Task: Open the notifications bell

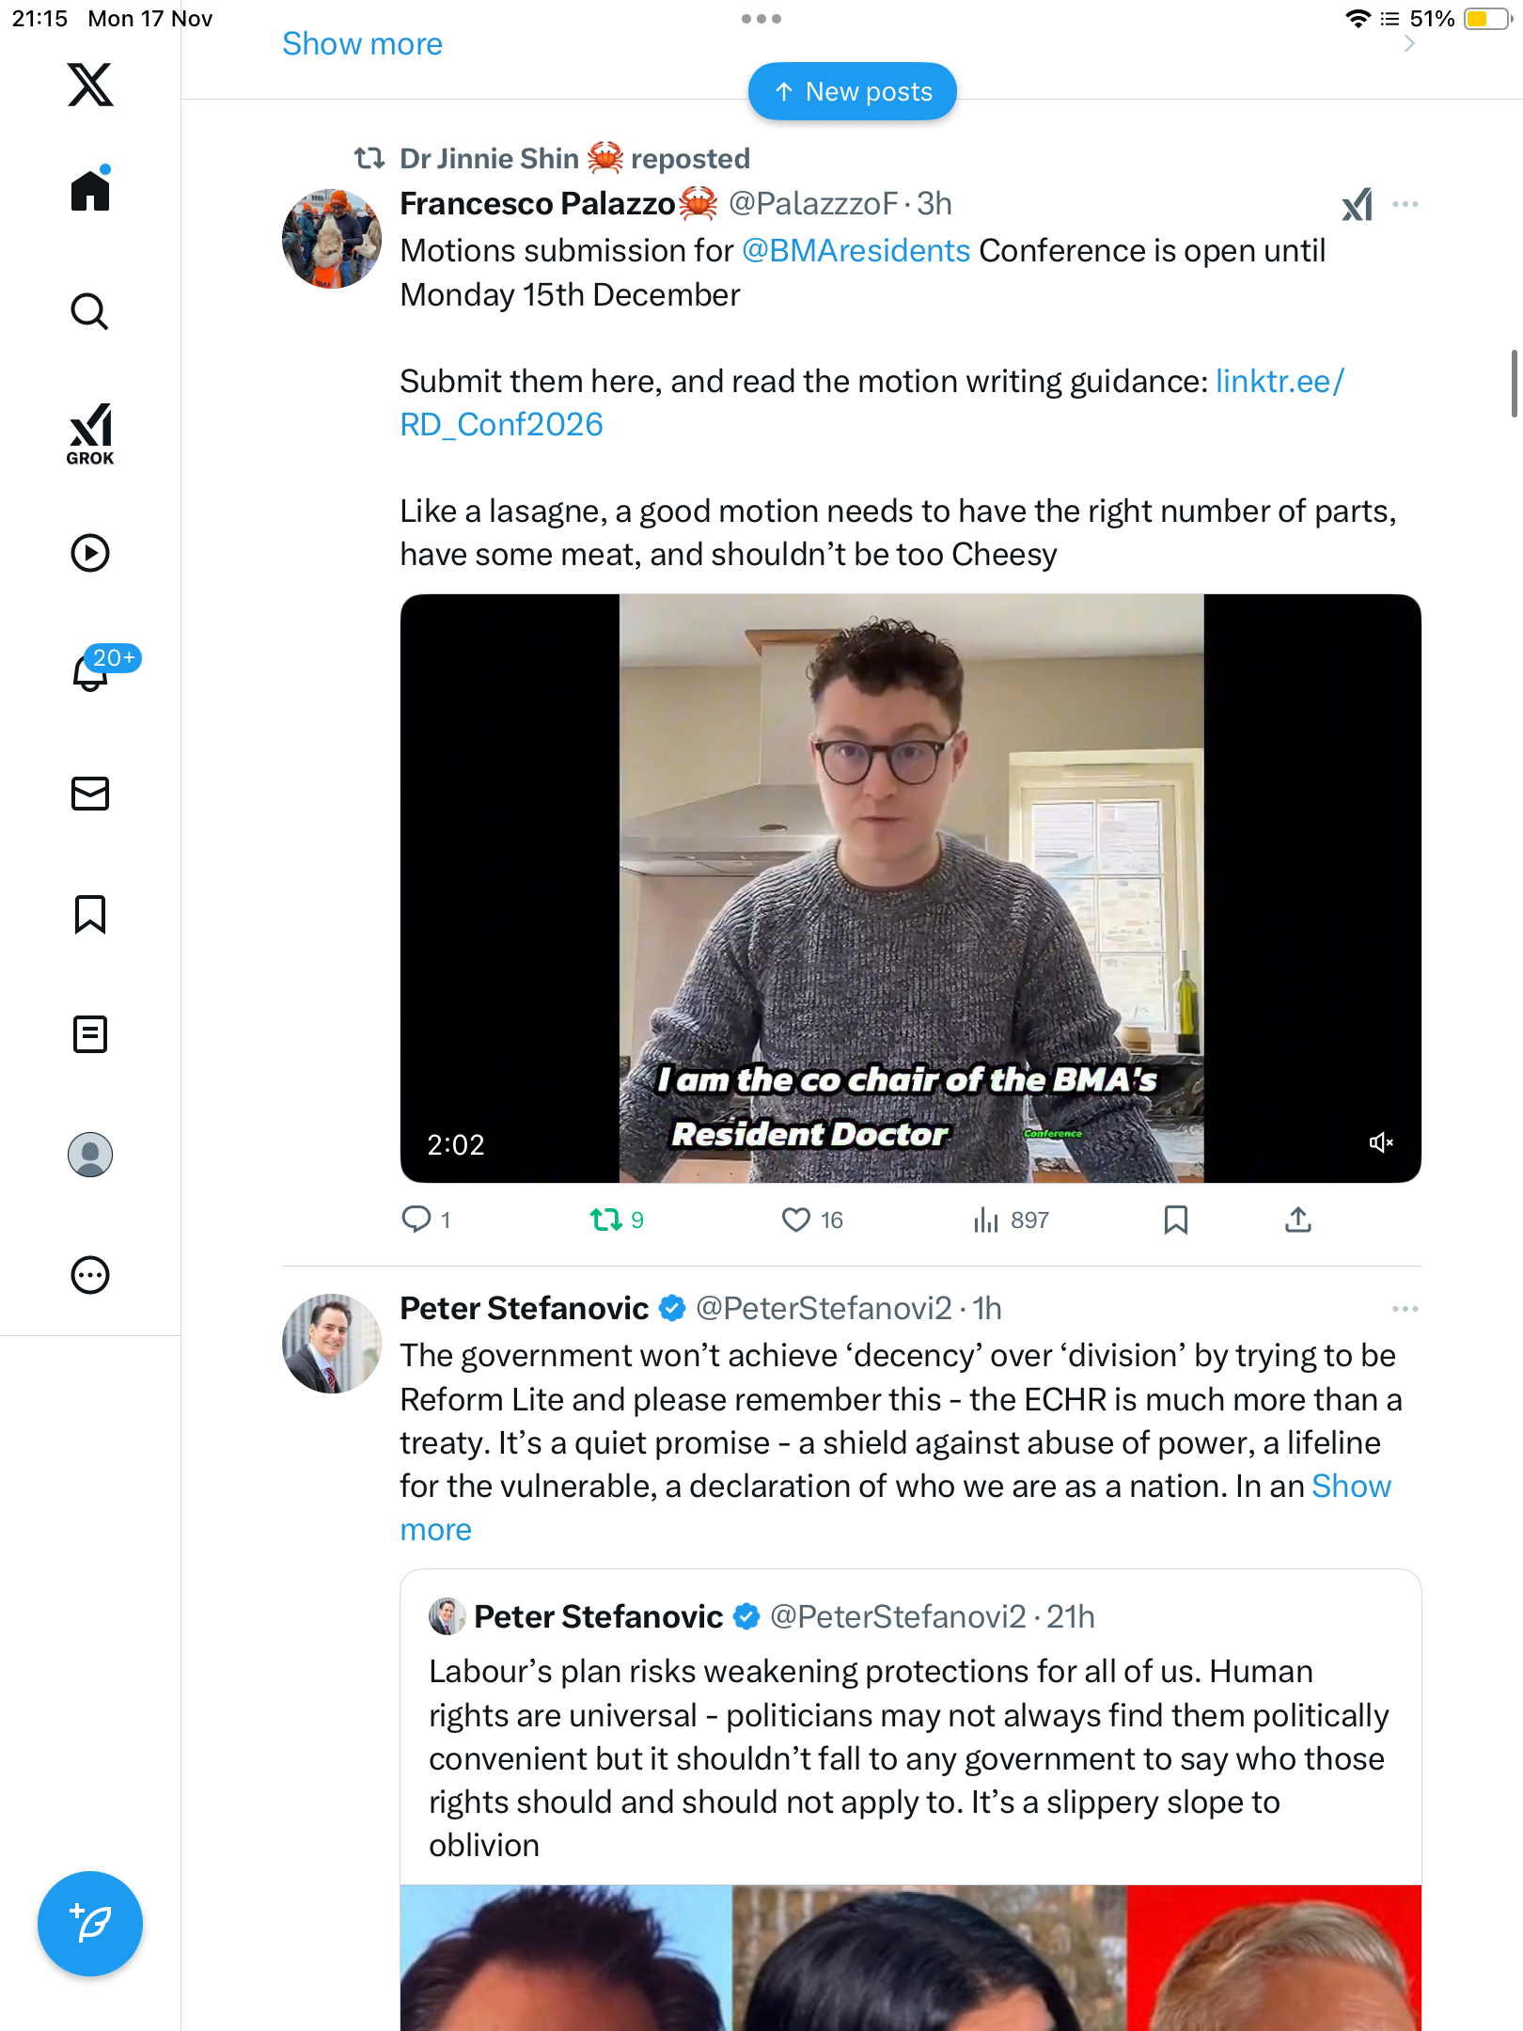Action: pos(90,672)
